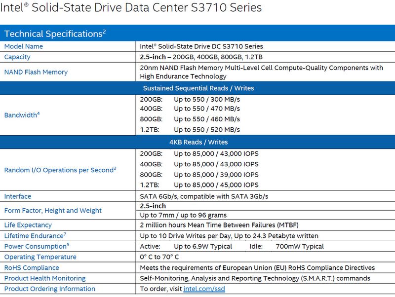Click the 'Interface' row label

18,196
